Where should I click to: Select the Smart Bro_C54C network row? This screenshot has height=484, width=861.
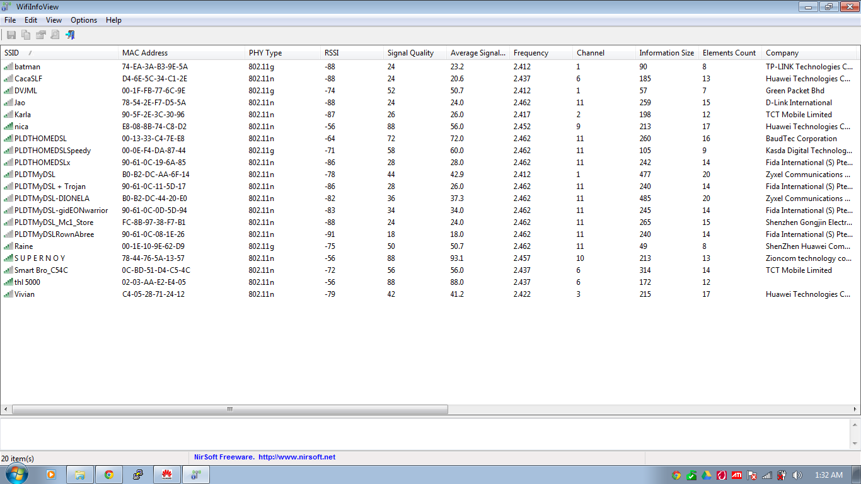tap(430, 270)
